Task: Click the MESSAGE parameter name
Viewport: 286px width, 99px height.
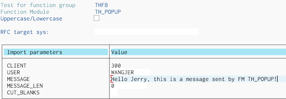Action: tap(18, 79)
